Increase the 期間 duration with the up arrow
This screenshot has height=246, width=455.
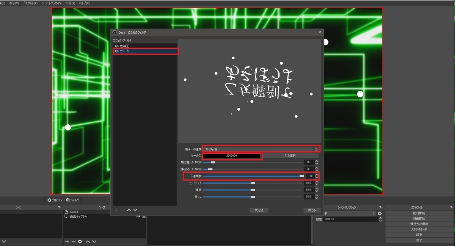(380, 218)
